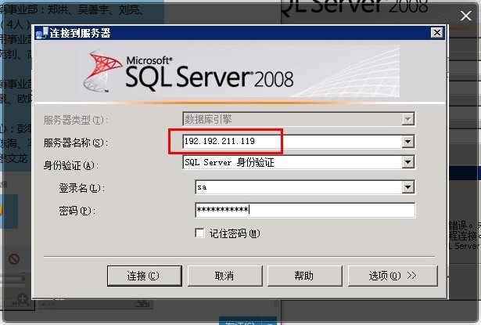
Task: Close the 连接到服务器 dialog
Action: coord(437,33)
